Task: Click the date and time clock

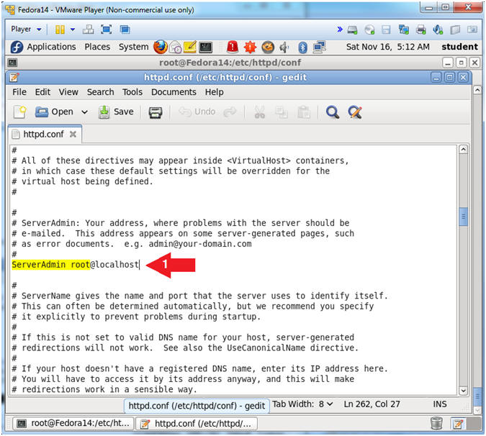Action: point(388,47)
